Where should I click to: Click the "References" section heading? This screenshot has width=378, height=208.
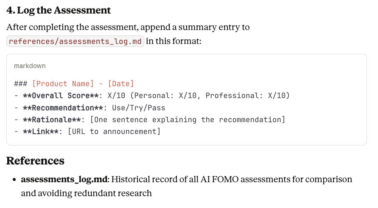click(35, 161)
